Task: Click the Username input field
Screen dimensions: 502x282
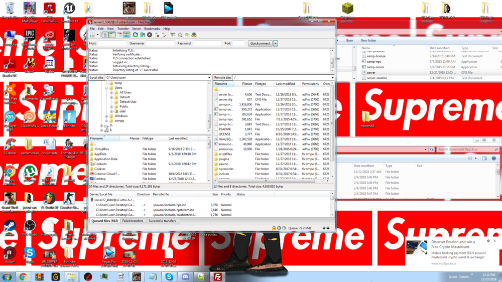Action: pos(160,43)
